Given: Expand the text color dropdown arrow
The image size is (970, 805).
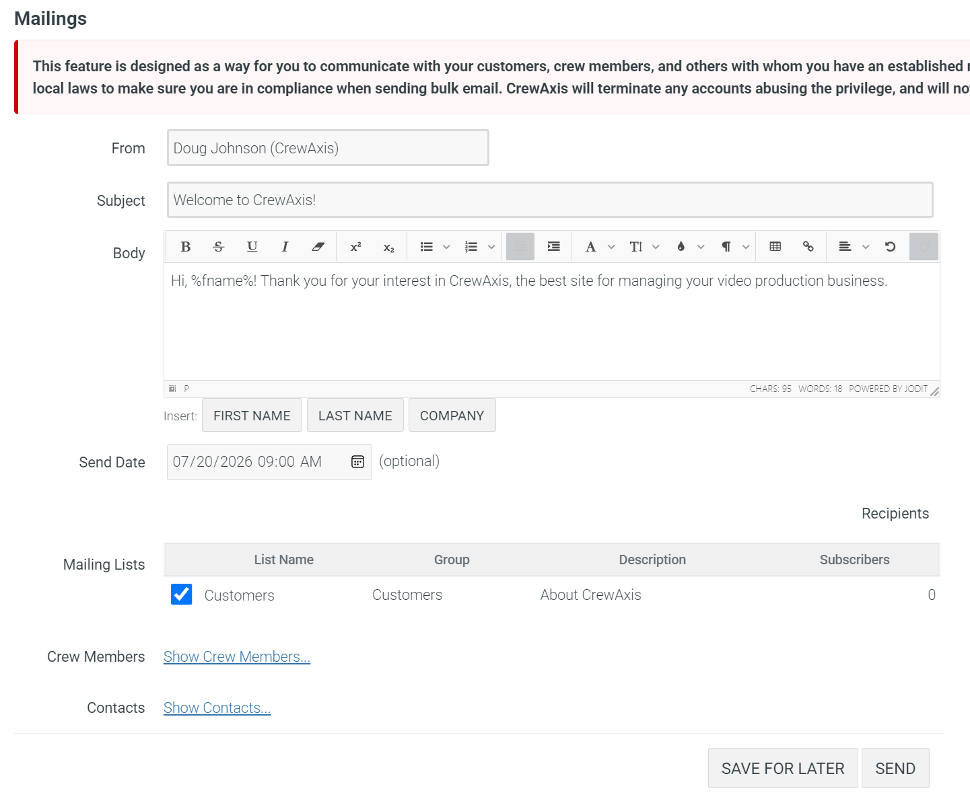Looking at the screenshot, I should point(701,247).
